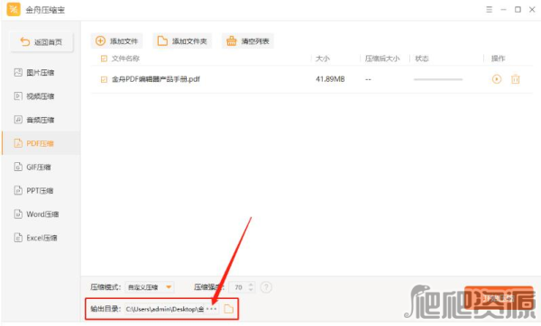This screenshot has width=541, height=326.
Task: Toggle the select-all checkbox beside 文件名称
Action: [x=104, y=59]
